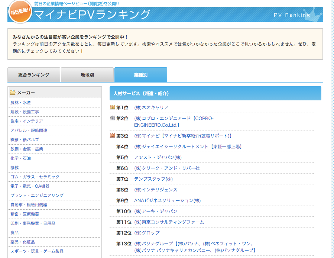Image resolution: width=334 pixels, height=258 pixels.
Task: Select the 機械 category
Action: 14,168
